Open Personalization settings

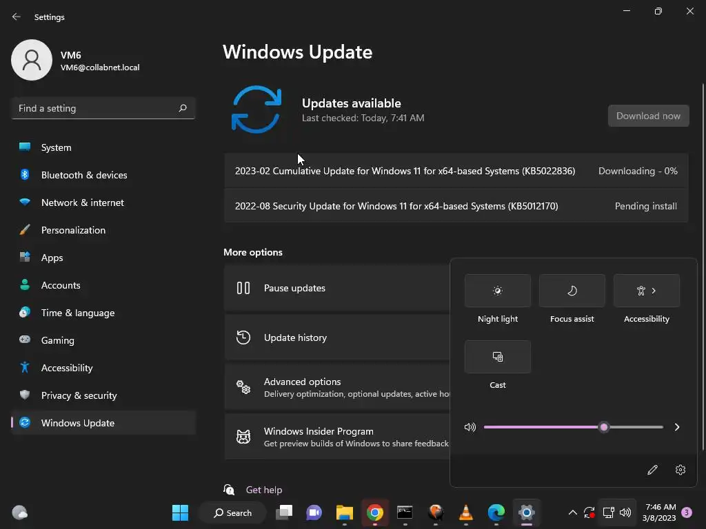click(x=103, y=230)
